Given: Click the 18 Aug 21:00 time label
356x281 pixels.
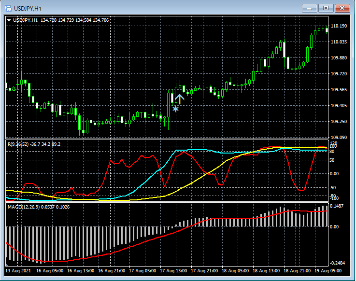Looking at the screenshot, I should point(297,271).
